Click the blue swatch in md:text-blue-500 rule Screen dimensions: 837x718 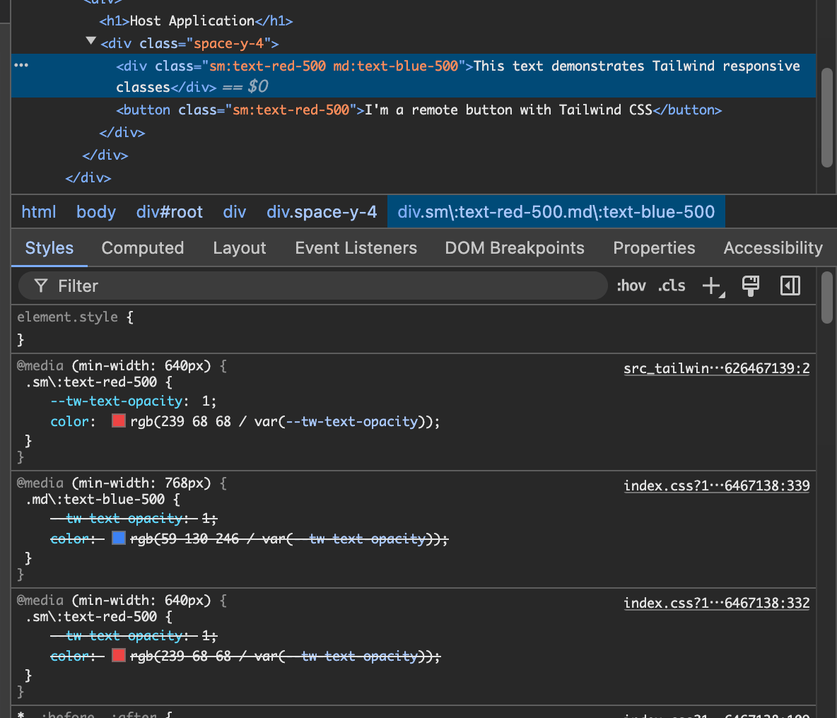click(x=118, y=538)
